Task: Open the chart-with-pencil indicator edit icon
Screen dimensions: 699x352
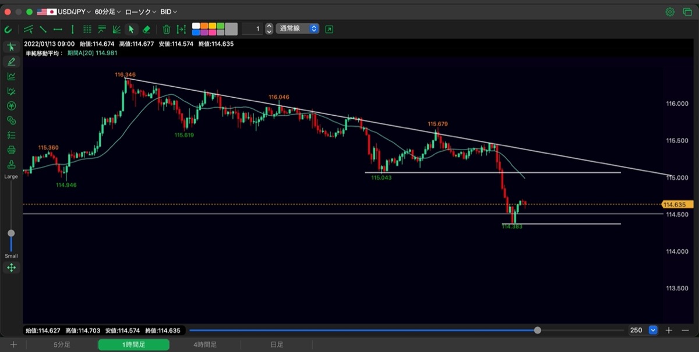Action: [x=11, y=91]
